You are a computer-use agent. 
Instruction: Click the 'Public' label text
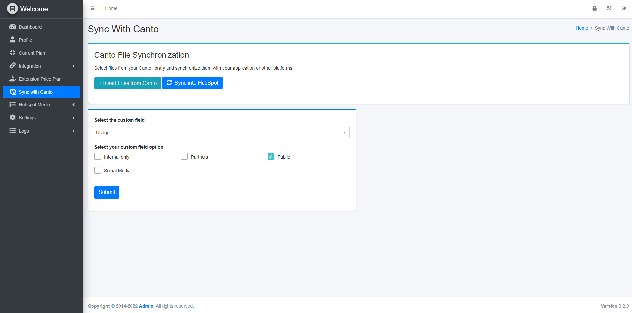284,157
